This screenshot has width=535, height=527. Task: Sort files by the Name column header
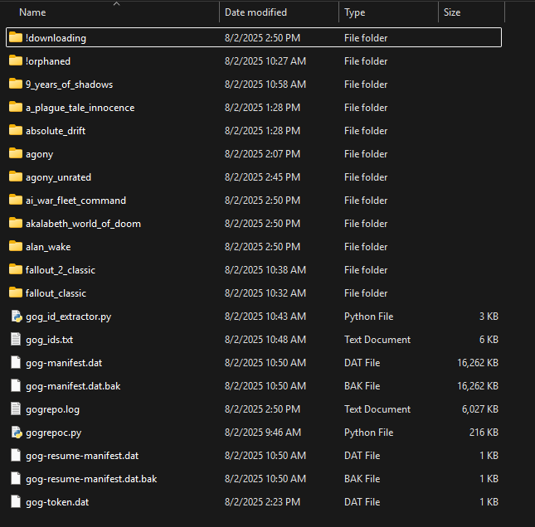pos(33,13)
